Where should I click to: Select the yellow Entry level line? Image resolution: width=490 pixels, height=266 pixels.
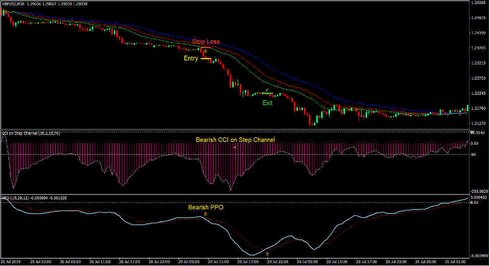tap(206, 59)
